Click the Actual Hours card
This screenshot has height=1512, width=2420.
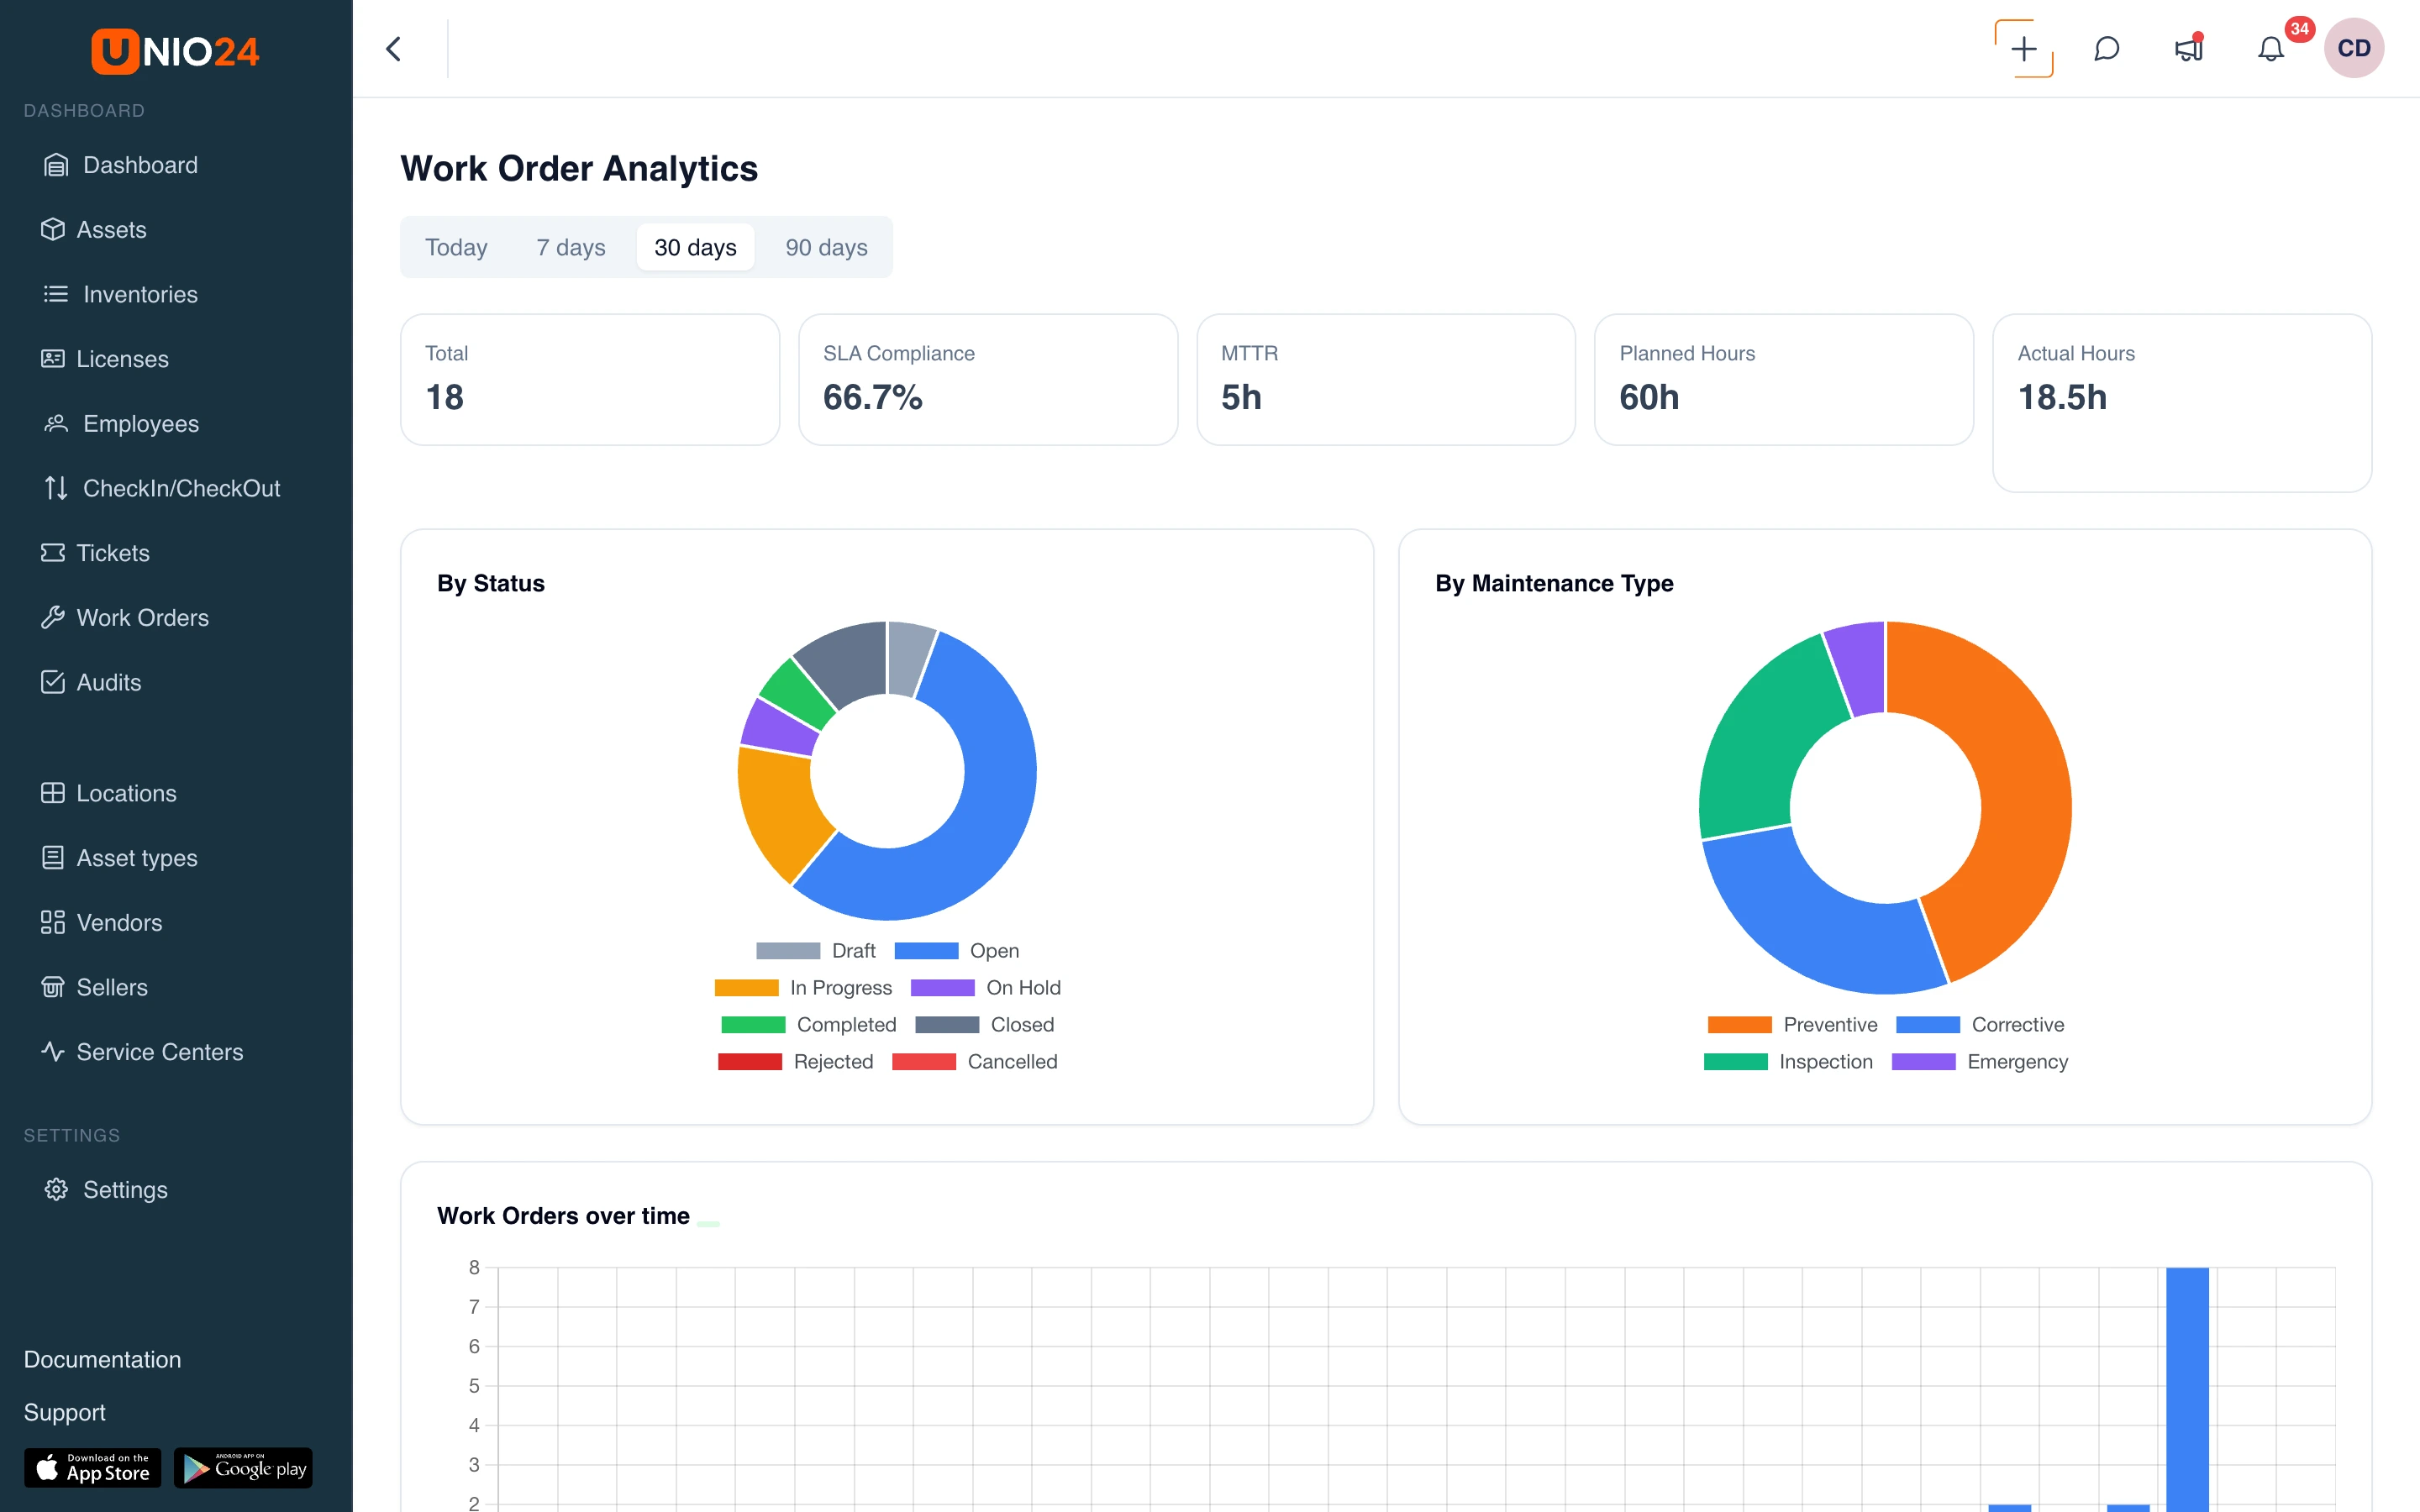coord(2181,402)
